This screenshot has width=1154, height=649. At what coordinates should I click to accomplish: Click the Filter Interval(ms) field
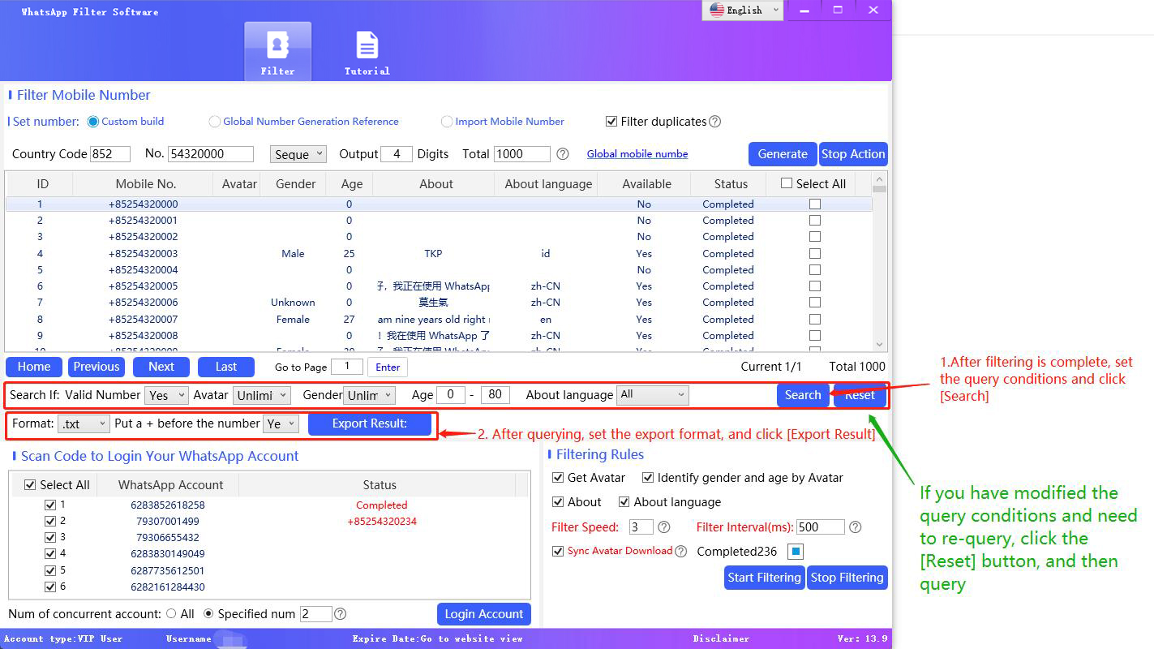coord(821,527)
